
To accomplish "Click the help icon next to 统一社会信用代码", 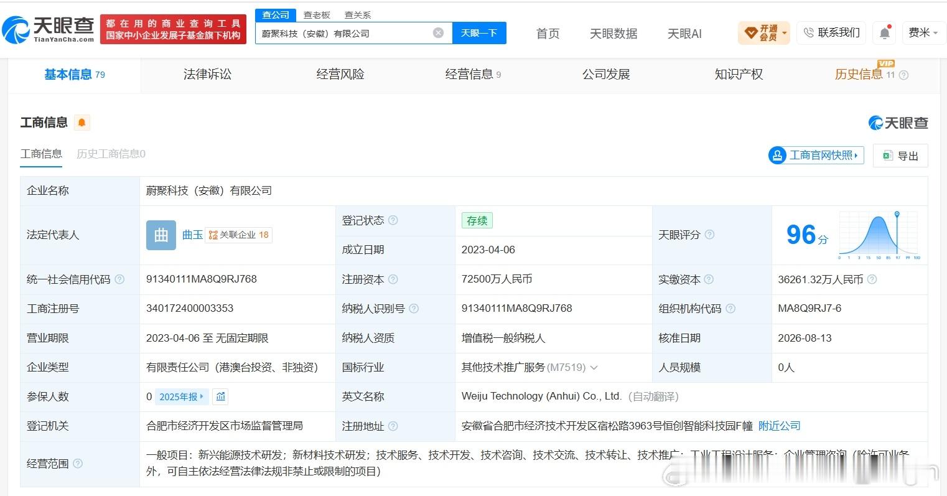I will pyautogui.click(x=119, y=279).
